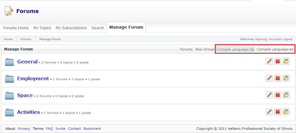Open the Forums Home tab
296x133 pixels.
click(16, 28)
